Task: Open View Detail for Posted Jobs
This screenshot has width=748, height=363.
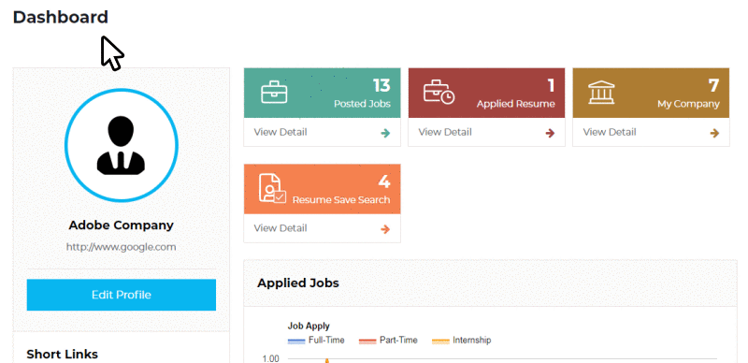Action: (280, 132)
